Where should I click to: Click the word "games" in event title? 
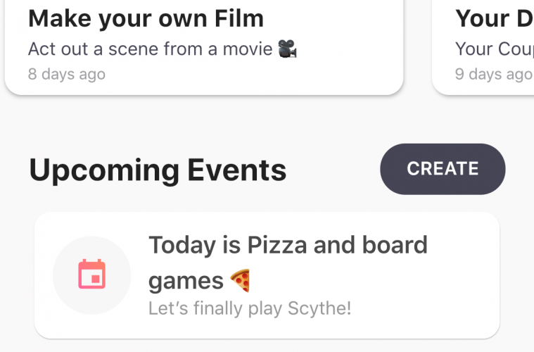click(x=186, y=281)
